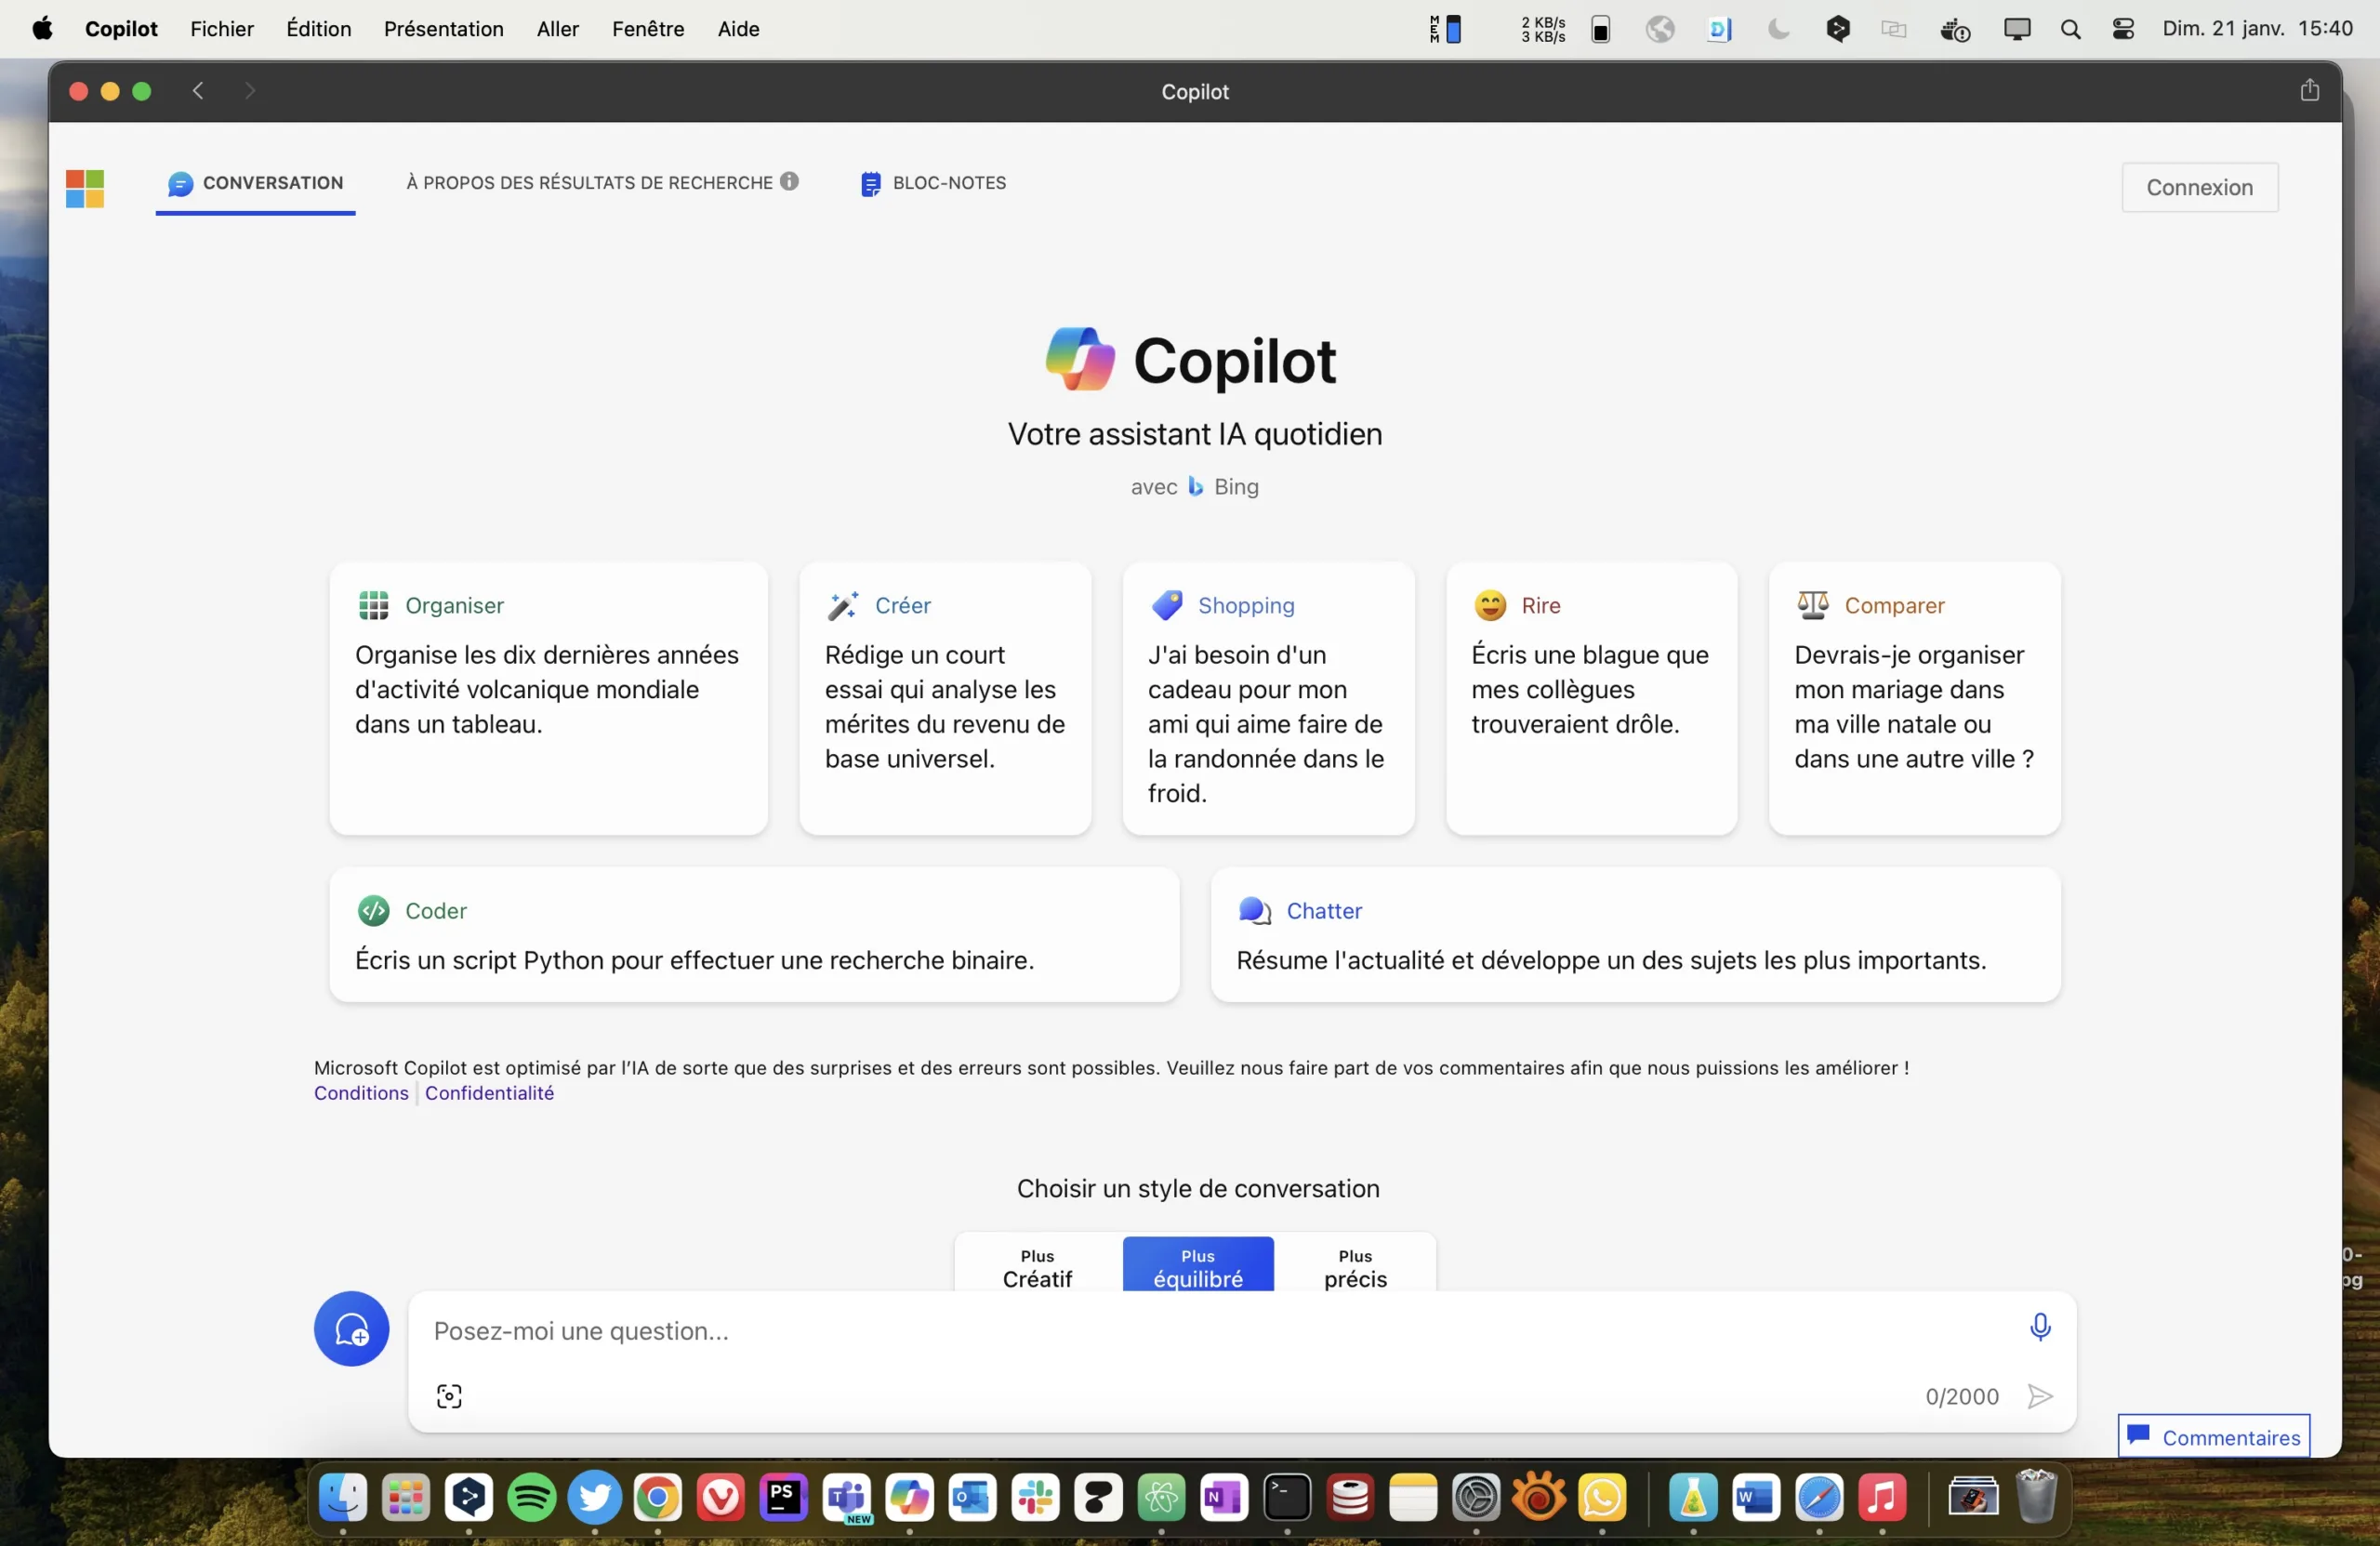Select the Plus Créatif conversation style
Screen dimensions: 2380x1546
[x=1037, y=1268]
